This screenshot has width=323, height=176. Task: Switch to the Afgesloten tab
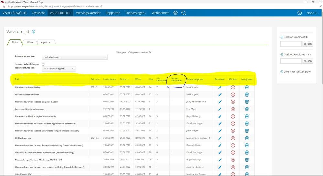coord(46,42)
